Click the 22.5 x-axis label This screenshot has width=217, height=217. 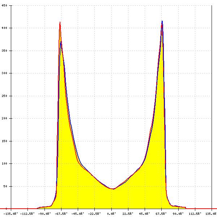point(128,214)
